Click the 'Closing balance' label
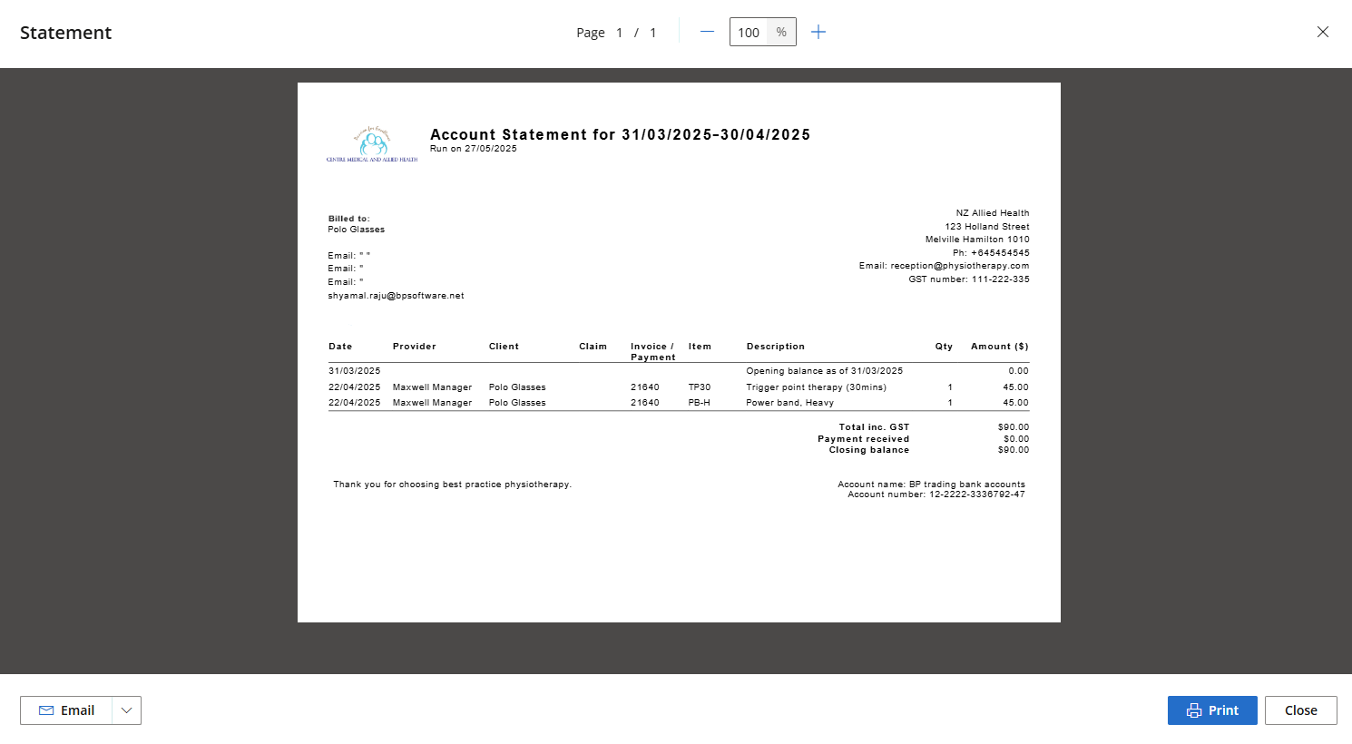This screenshot has height=744, width=1352. point(869,450)
